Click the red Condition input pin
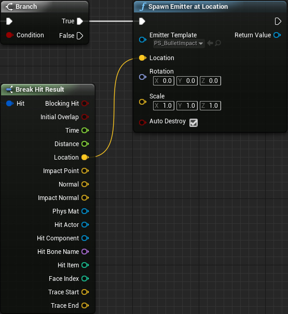Viewport: 288px width, 314px height. click(x=9, y=35)
